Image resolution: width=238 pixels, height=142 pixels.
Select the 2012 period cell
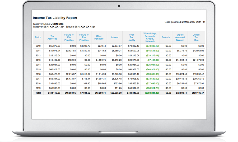38,55
